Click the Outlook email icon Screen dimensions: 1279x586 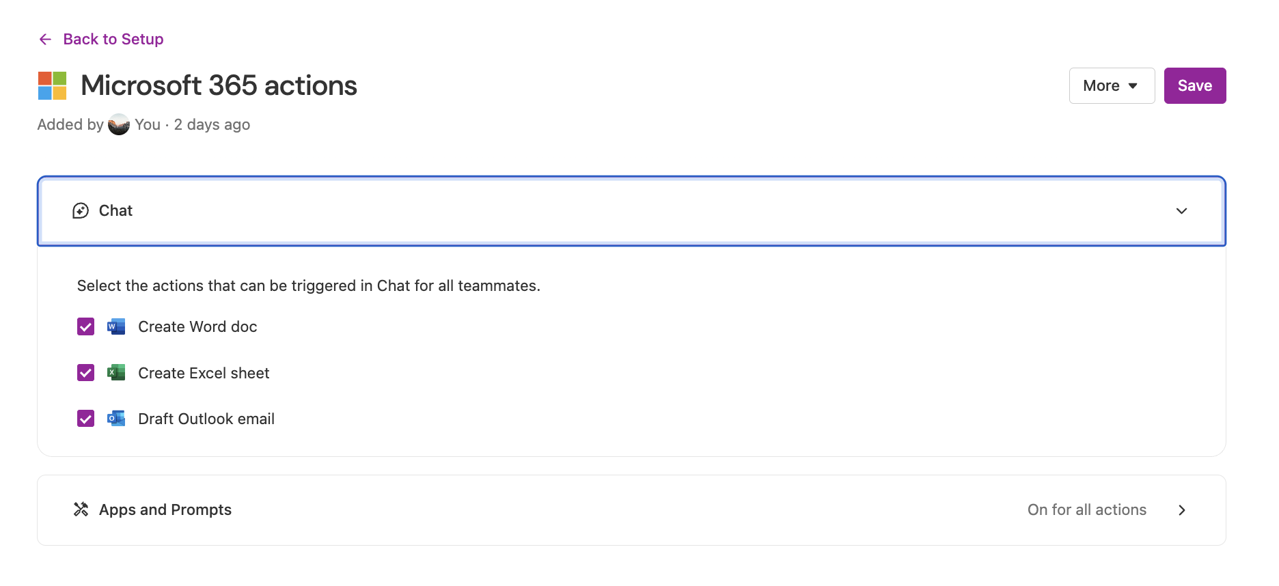tap(116, 419)
